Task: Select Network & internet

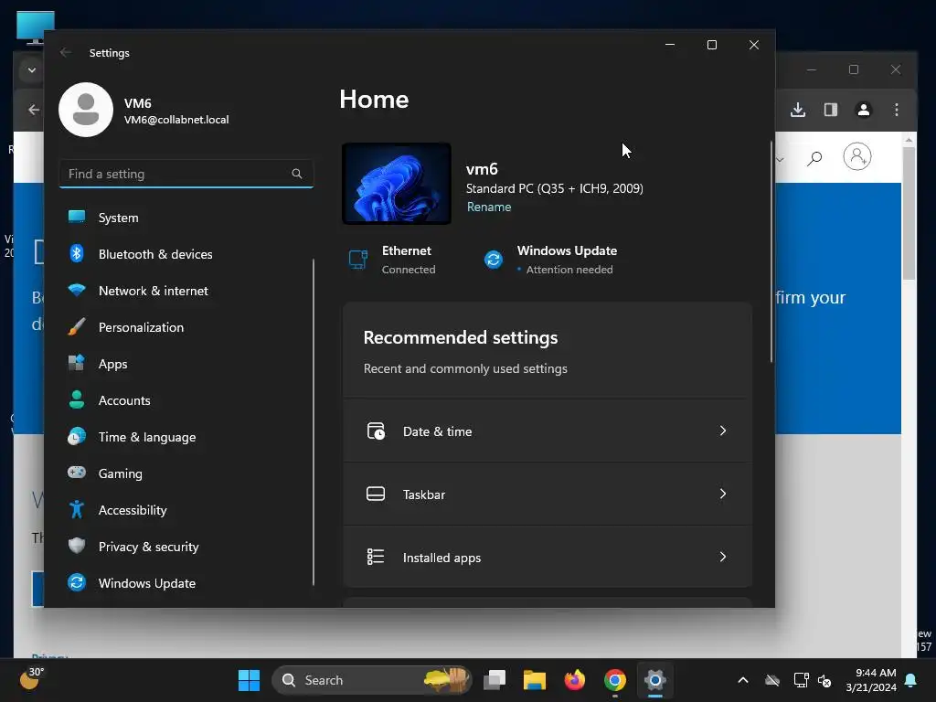Action: tap(186, 291)
